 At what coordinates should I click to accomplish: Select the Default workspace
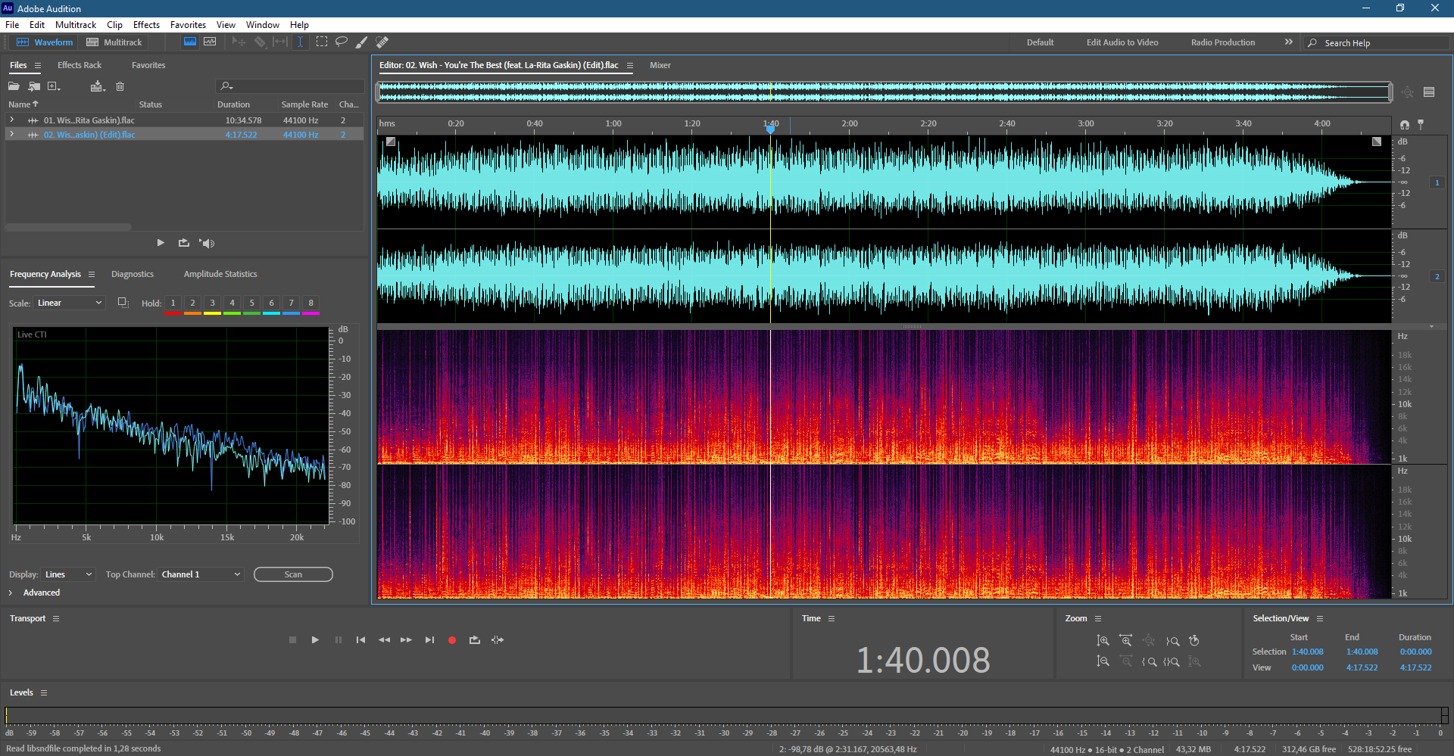[1040, 42]
